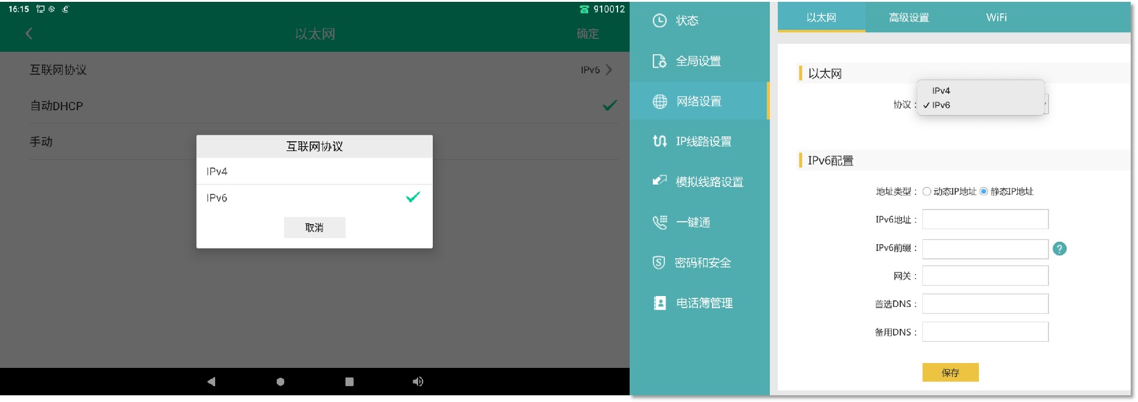Click the 网关 input field
1138x402 pixels.
pyautogui.click(x=985, y=276)
